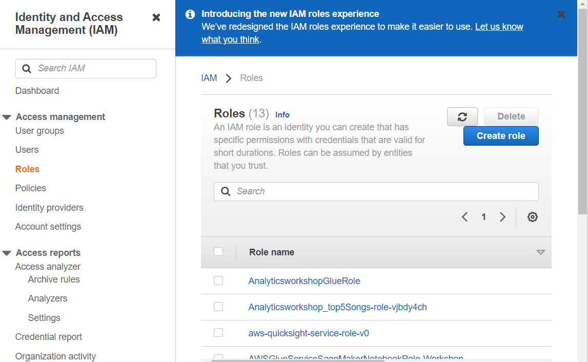Open Account settings
The height and width of the screenshot is (362, 588).
pos(48,227)
